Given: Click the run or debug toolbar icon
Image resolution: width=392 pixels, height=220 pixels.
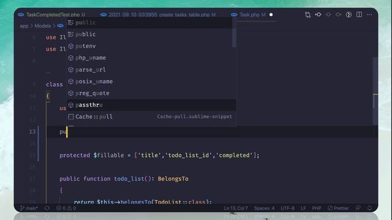Looking at the screenshot, I should coord(349,15).
